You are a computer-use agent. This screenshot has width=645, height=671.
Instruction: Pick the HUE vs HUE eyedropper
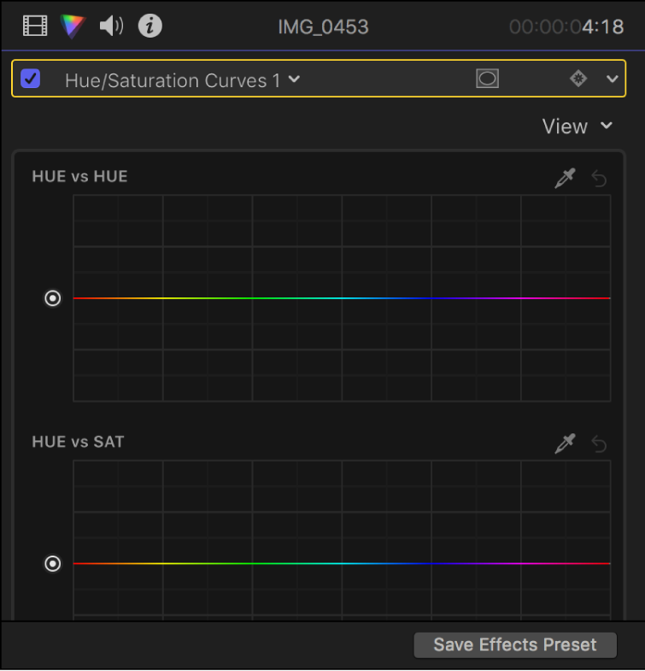pyautogui.click(x=565, y=179)
